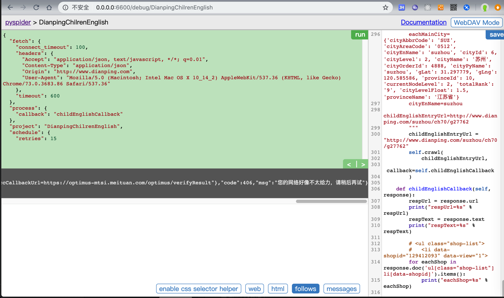504x298 pixels.
Task: Click def childEnglishCallback in code
Action: [435, 189]
